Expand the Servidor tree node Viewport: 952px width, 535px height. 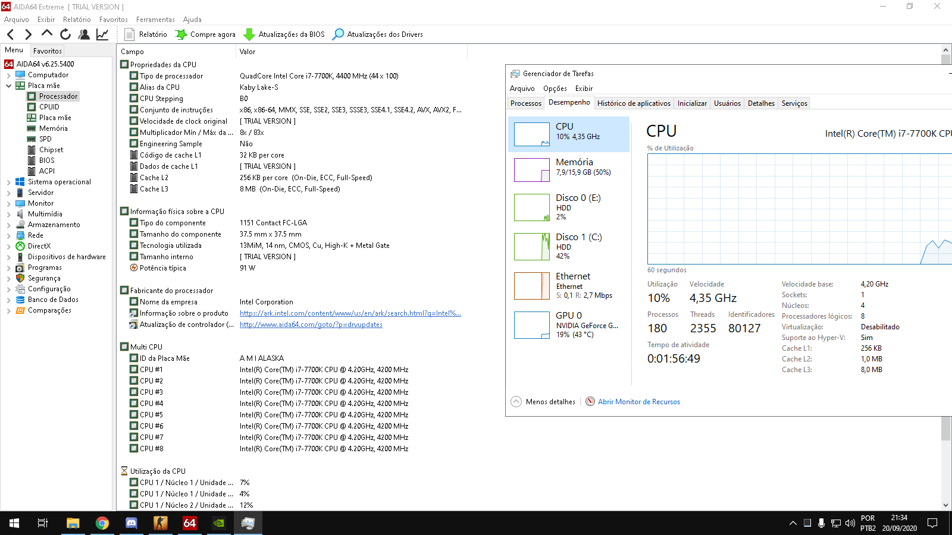tap(8, 193)
